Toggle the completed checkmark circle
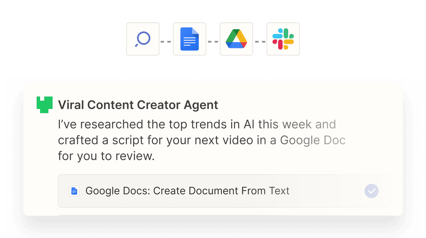426x238 pixels. pyautogui.click(x=371, y=191)
